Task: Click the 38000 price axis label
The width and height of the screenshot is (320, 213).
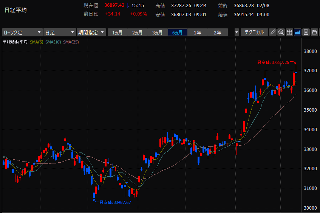Action: tap(310, 51)
